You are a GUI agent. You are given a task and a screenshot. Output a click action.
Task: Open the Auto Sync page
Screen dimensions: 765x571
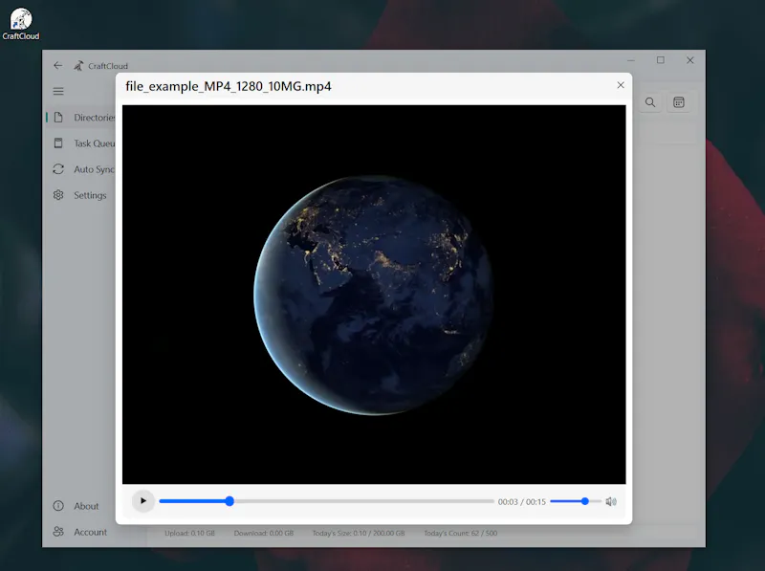81,169
